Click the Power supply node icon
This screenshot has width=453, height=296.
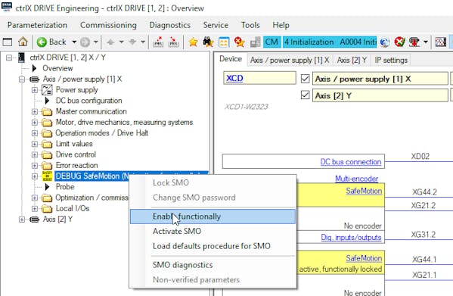(47, 90)
